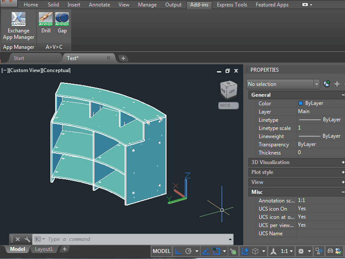Click the customize wrench beside command line

[x=27, y=239]
